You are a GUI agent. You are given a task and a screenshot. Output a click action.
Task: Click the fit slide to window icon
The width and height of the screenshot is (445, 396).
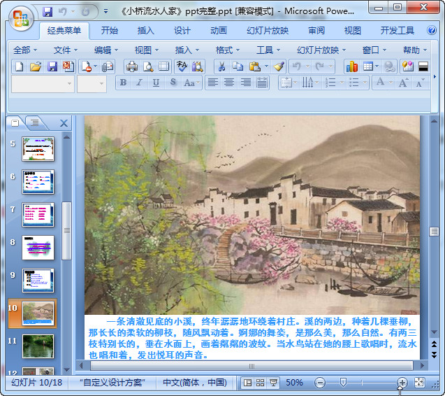pos(419,383)
